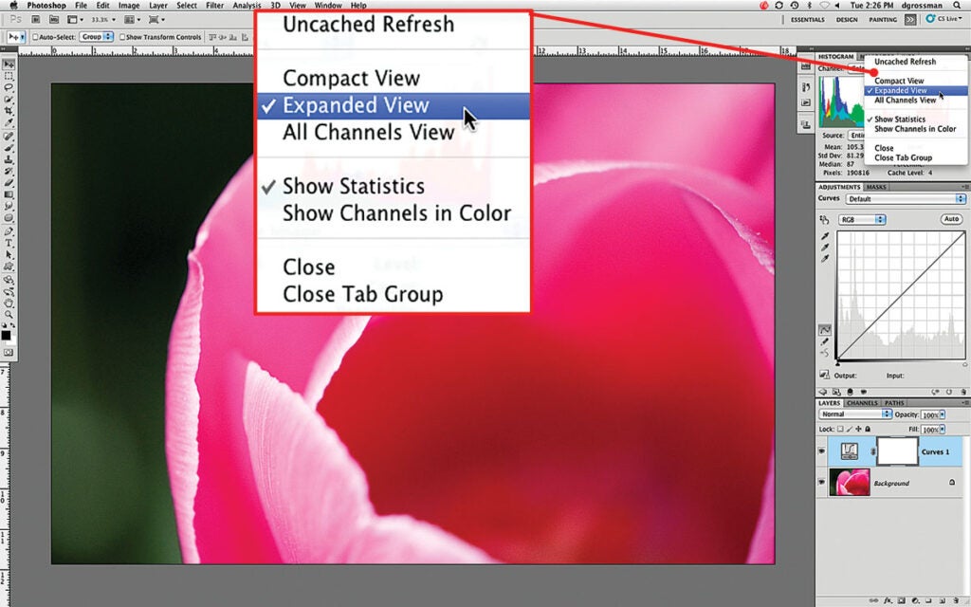Select the Pen tool
This screenshot has width=971, height=607.
tap(9, 231)
